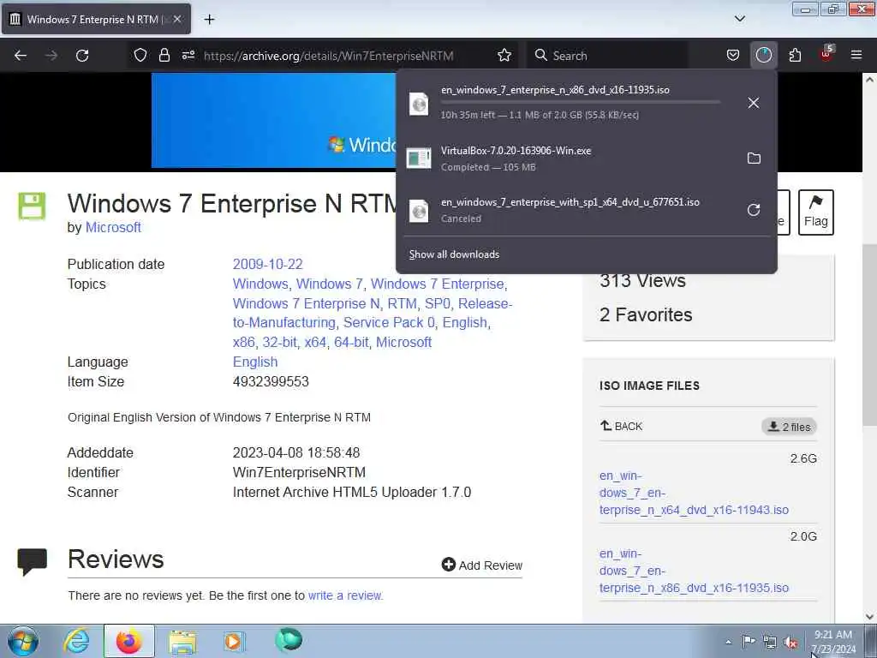
Task: Follow the write a review link
Action: coord(345,595)
